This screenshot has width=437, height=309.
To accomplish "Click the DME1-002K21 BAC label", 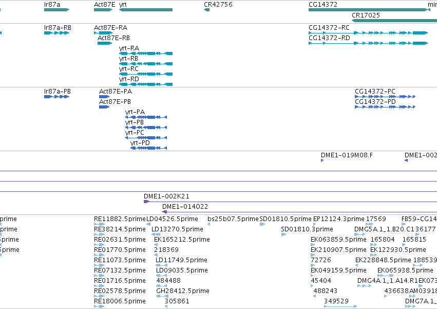I will [167, 196].
